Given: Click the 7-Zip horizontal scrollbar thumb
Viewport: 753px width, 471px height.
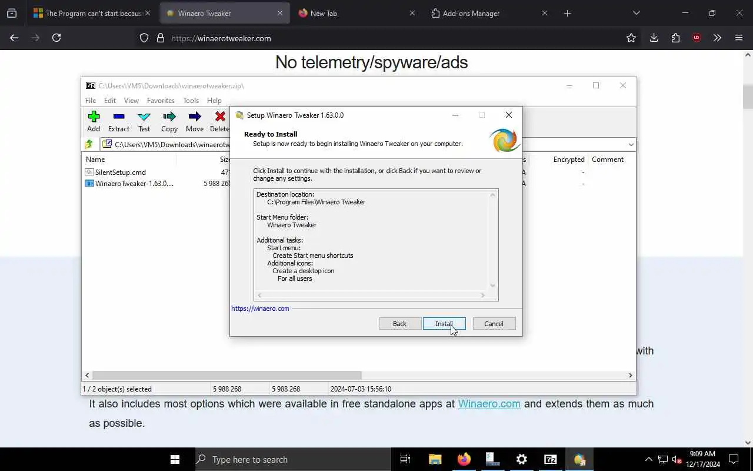Looking at the screenshot, I should pyautogui.click(x=226, y=375).
